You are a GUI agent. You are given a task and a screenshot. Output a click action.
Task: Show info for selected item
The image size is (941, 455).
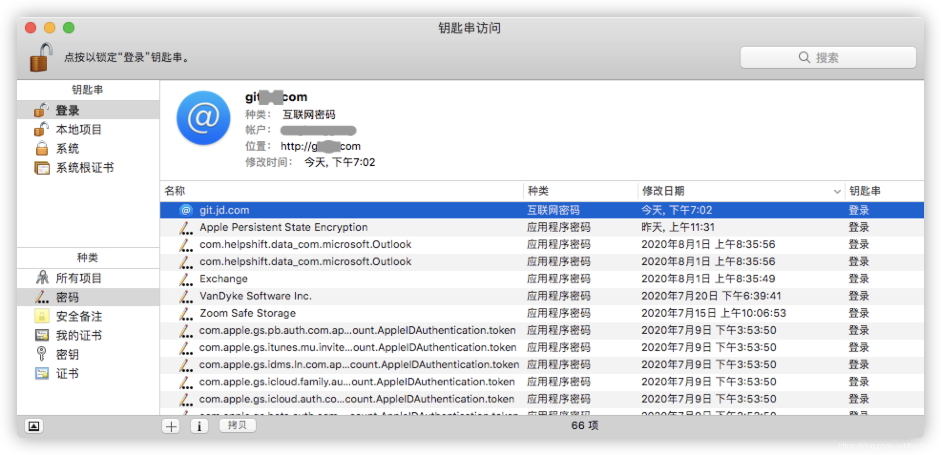click(199, 426)
